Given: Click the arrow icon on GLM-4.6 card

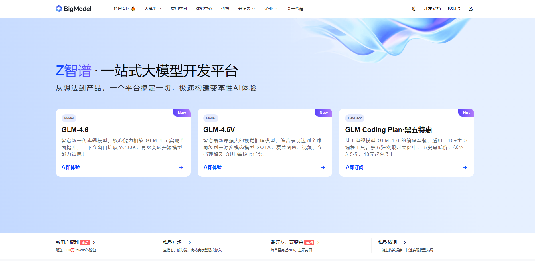Looking at the screenshot, I should (x=181, y=168).
